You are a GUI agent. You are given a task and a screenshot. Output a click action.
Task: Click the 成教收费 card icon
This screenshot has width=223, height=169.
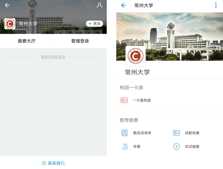(177, 133)
